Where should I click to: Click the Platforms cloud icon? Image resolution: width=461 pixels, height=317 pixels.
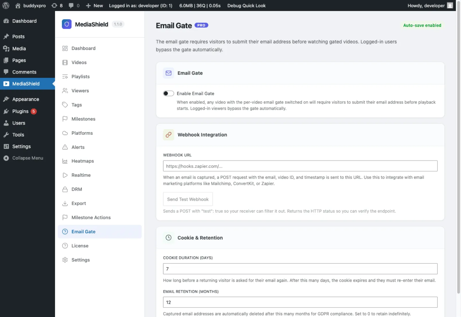point(65,133)
